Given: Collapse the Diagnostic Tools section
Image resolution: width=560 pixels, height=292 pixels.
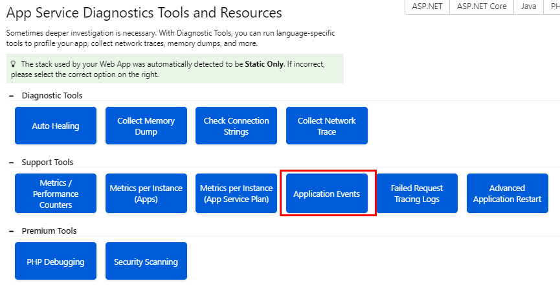Looking at the screenshot, I should [12, 96].
